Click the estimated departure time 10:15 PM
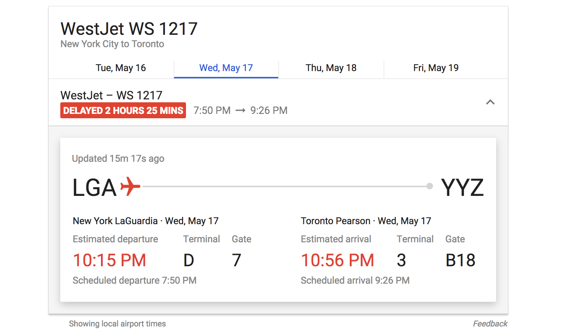Image resolution: width=571 pixels, height=333 pixels. (x=109, y=260)
